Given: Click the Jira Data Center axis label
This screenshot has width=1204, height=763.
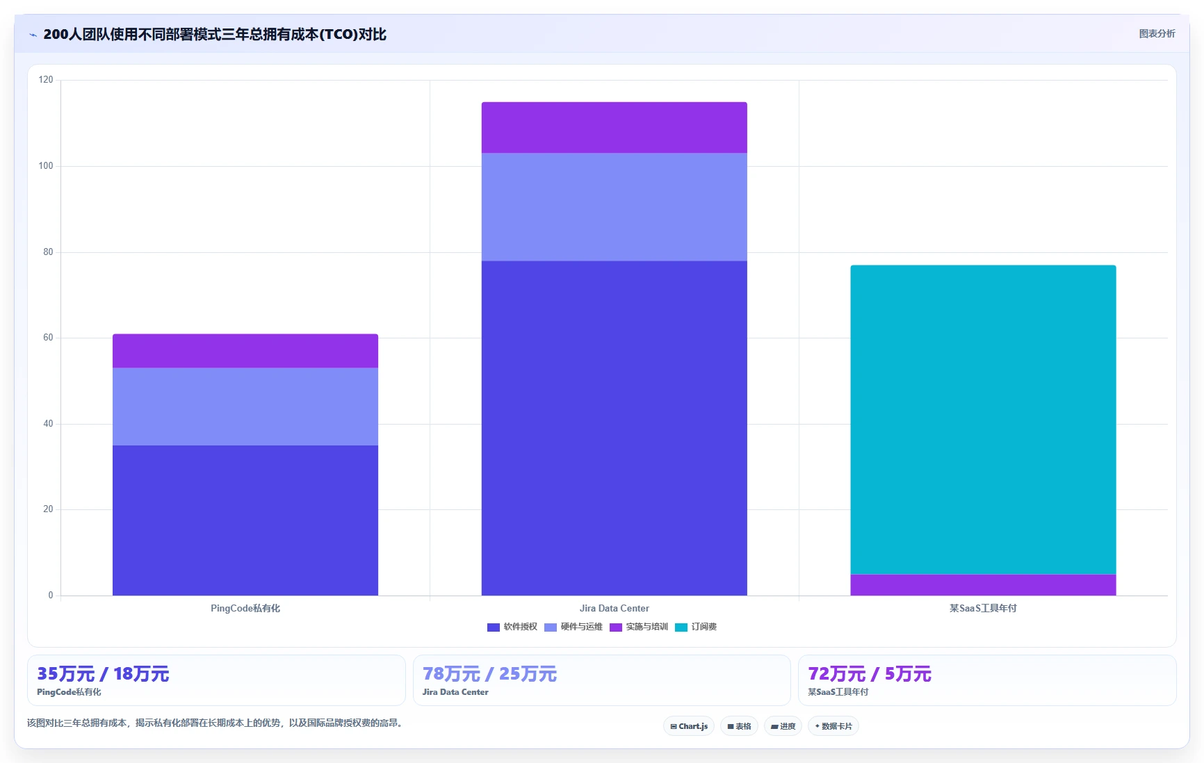Looking at the screenshot, I should (x=615, y=608).
